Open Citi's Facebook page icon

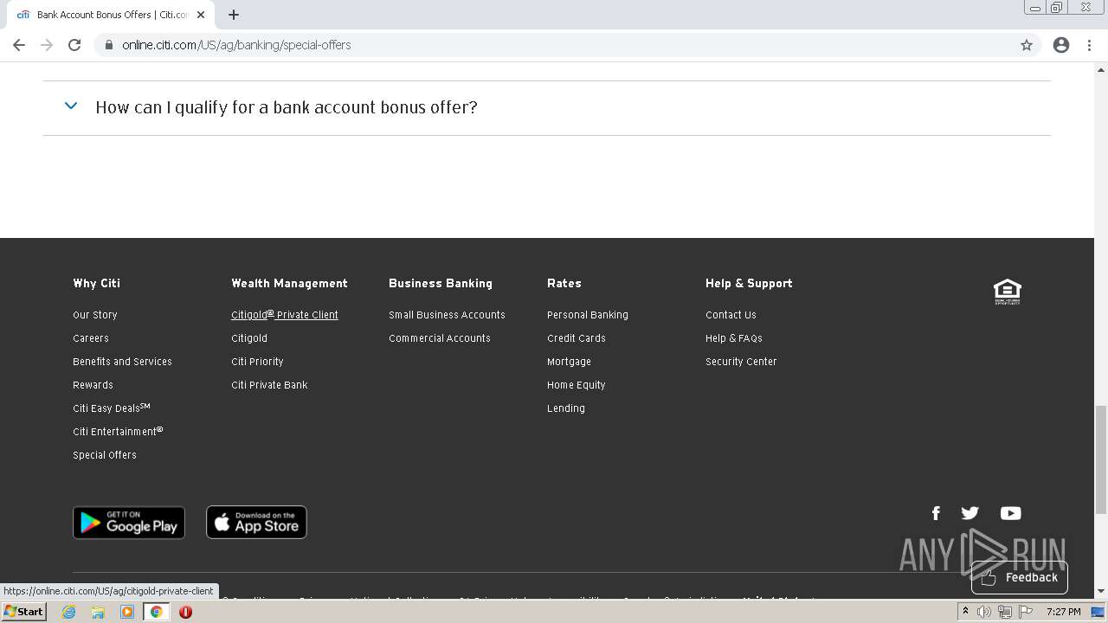[x=936, y=513]
